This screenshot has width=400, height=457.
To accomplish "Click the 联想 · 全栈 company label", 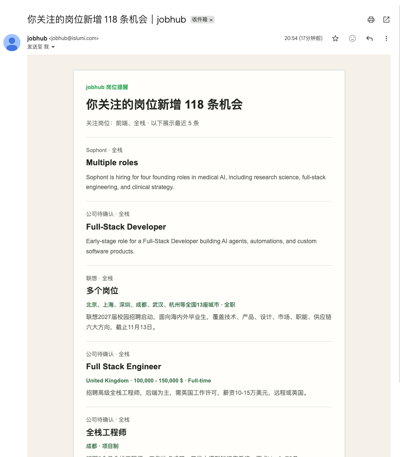I will click(99, 279).
